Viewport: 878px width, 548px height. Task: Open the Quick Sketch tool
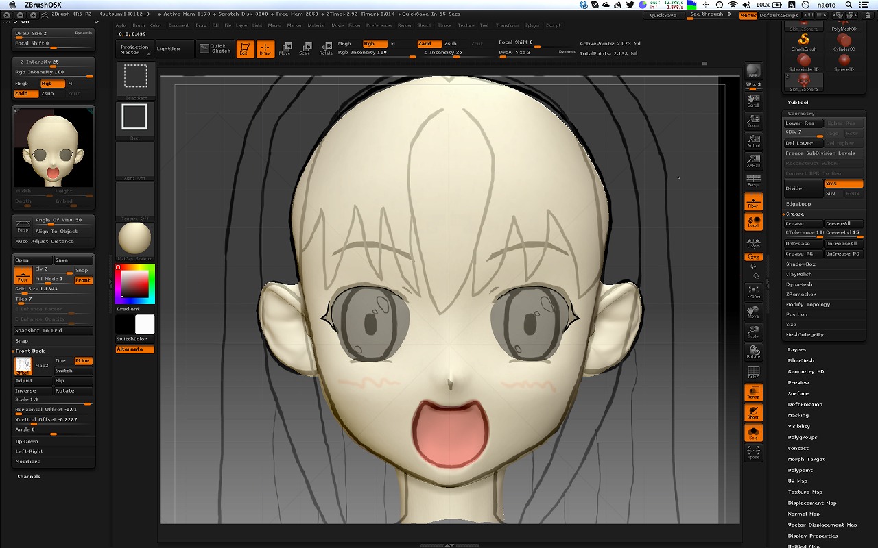[215, 49]
